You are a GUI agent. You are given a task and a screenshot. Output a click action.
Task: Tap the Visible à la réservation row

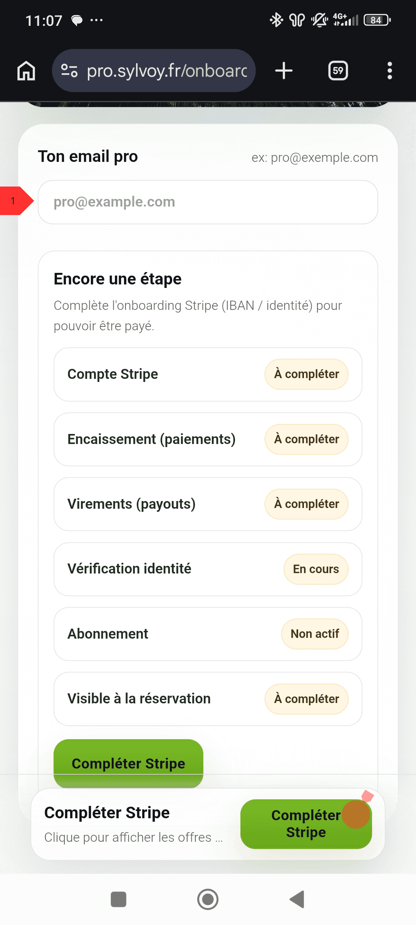[x=208, y=699]
